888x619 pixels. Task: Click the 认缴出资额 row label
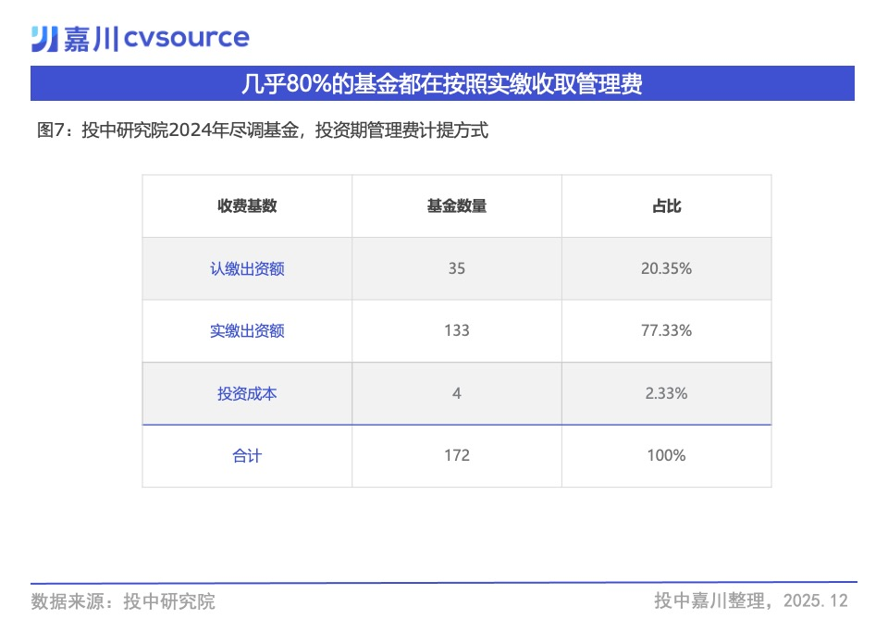[247, 269]
